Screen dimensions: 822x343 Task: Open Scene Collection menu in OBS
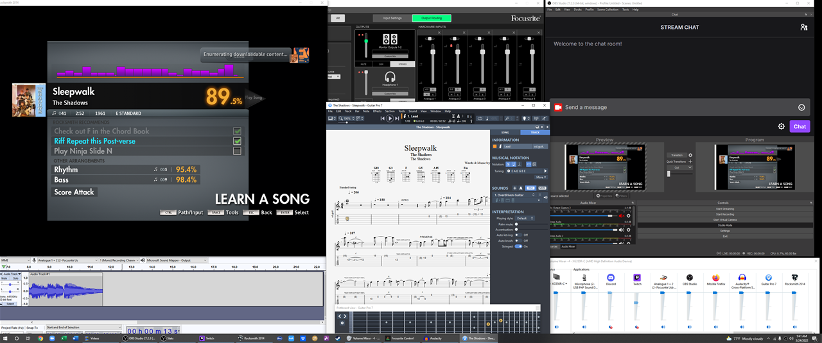click(x=608, y=9)
